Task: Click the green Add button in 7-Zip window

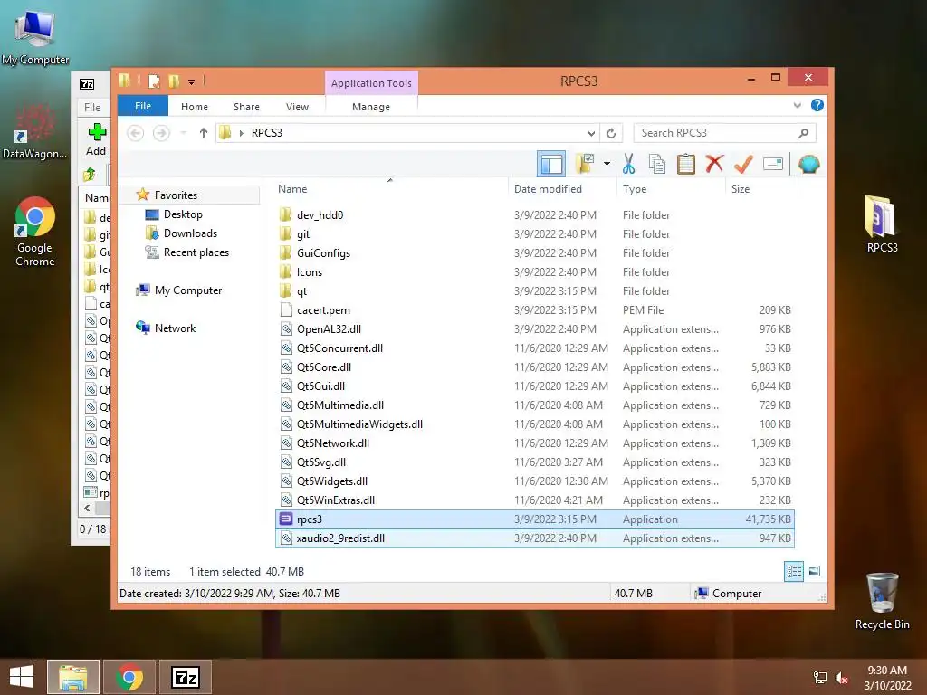Action: coord(96,139)
